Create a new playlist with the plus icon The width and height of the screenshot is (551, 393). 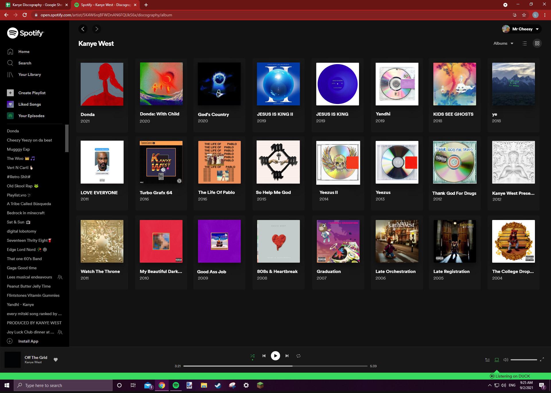point(10,93)
